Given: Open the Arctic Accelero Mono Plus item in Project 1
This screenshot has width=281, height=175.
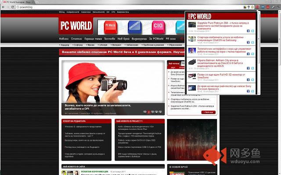Looking at the screenshot, I should 136,128.
